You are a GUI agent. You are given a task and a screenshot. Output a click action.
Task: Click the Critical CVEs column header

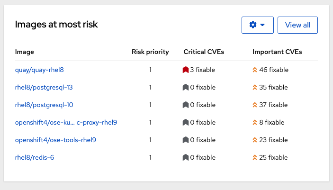point(204,52)
